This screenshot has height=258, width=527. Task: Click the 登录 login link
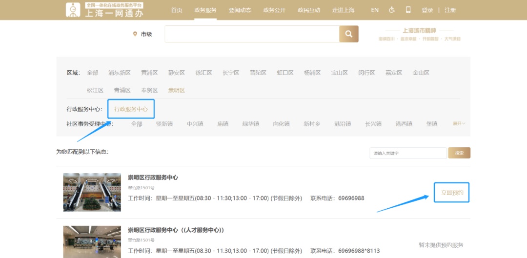coord(427,10)
